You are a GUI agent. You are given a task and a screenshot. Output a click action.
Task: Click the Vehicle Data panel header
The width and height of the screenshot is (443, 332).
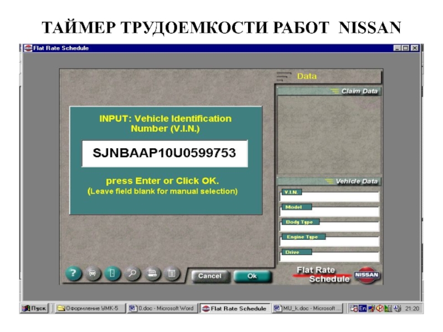(329, 181)
